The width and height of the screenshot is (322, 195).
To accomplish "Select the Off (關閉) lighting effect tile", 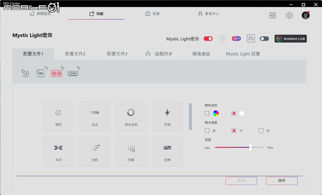I will pyautogui.click(x=58, y=117).
